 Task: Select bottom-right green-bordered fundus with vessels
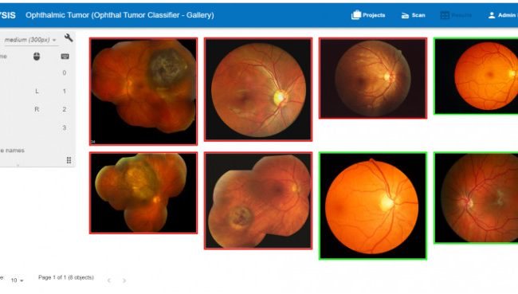(476, 198)
